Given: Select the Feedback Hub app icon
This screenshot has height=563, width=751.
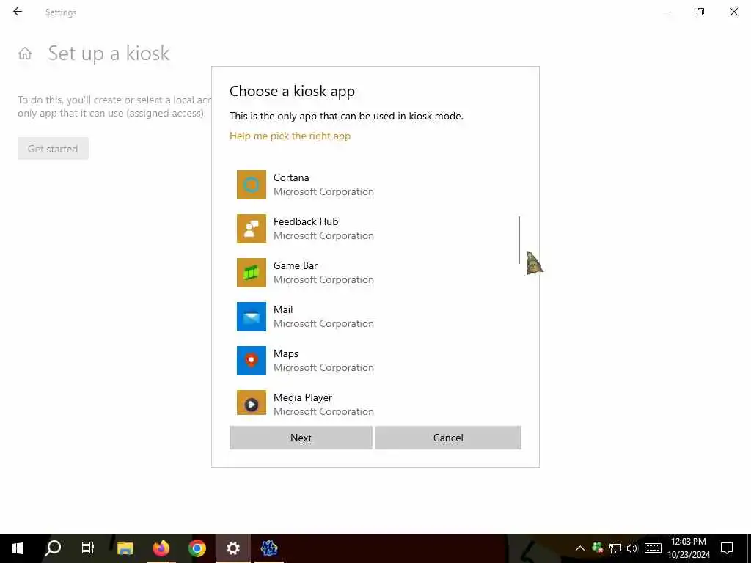Looking at the screenshot, I should [x=252, y=229].
